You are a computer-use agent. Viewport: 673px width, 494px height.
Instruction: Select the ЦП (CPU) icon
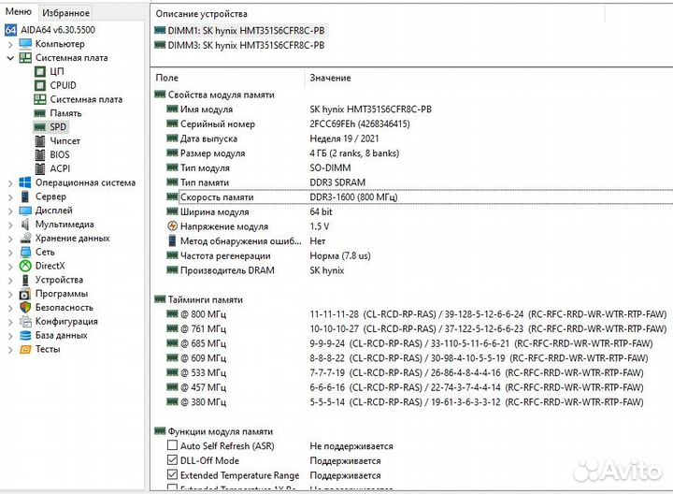click(x=40, y=71)
